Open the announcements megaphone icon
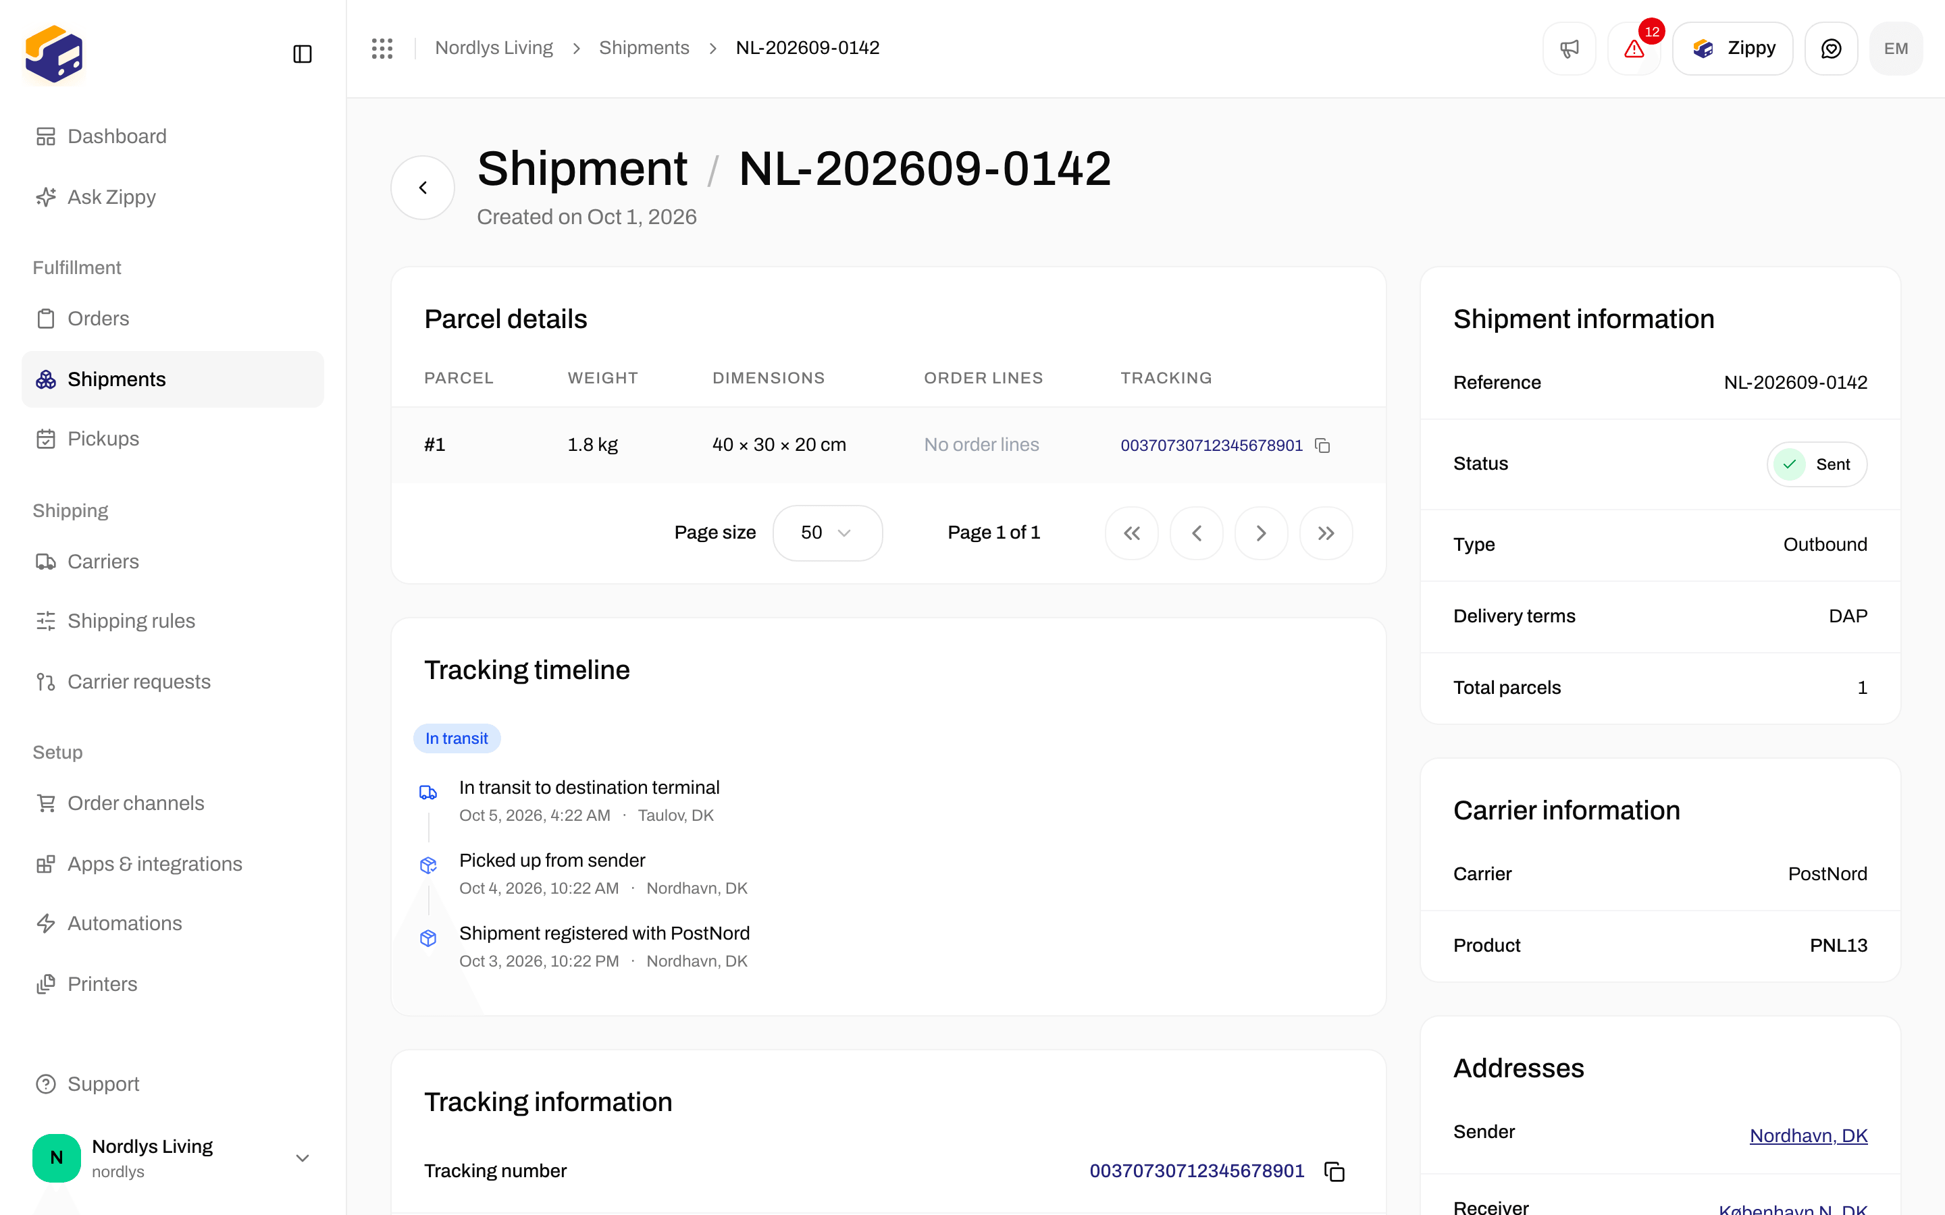The image size is (1945, 1215). click(1569, 48)
